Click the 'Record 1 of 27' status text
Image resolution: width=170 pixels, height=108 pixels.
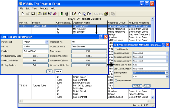coord(141,105)
